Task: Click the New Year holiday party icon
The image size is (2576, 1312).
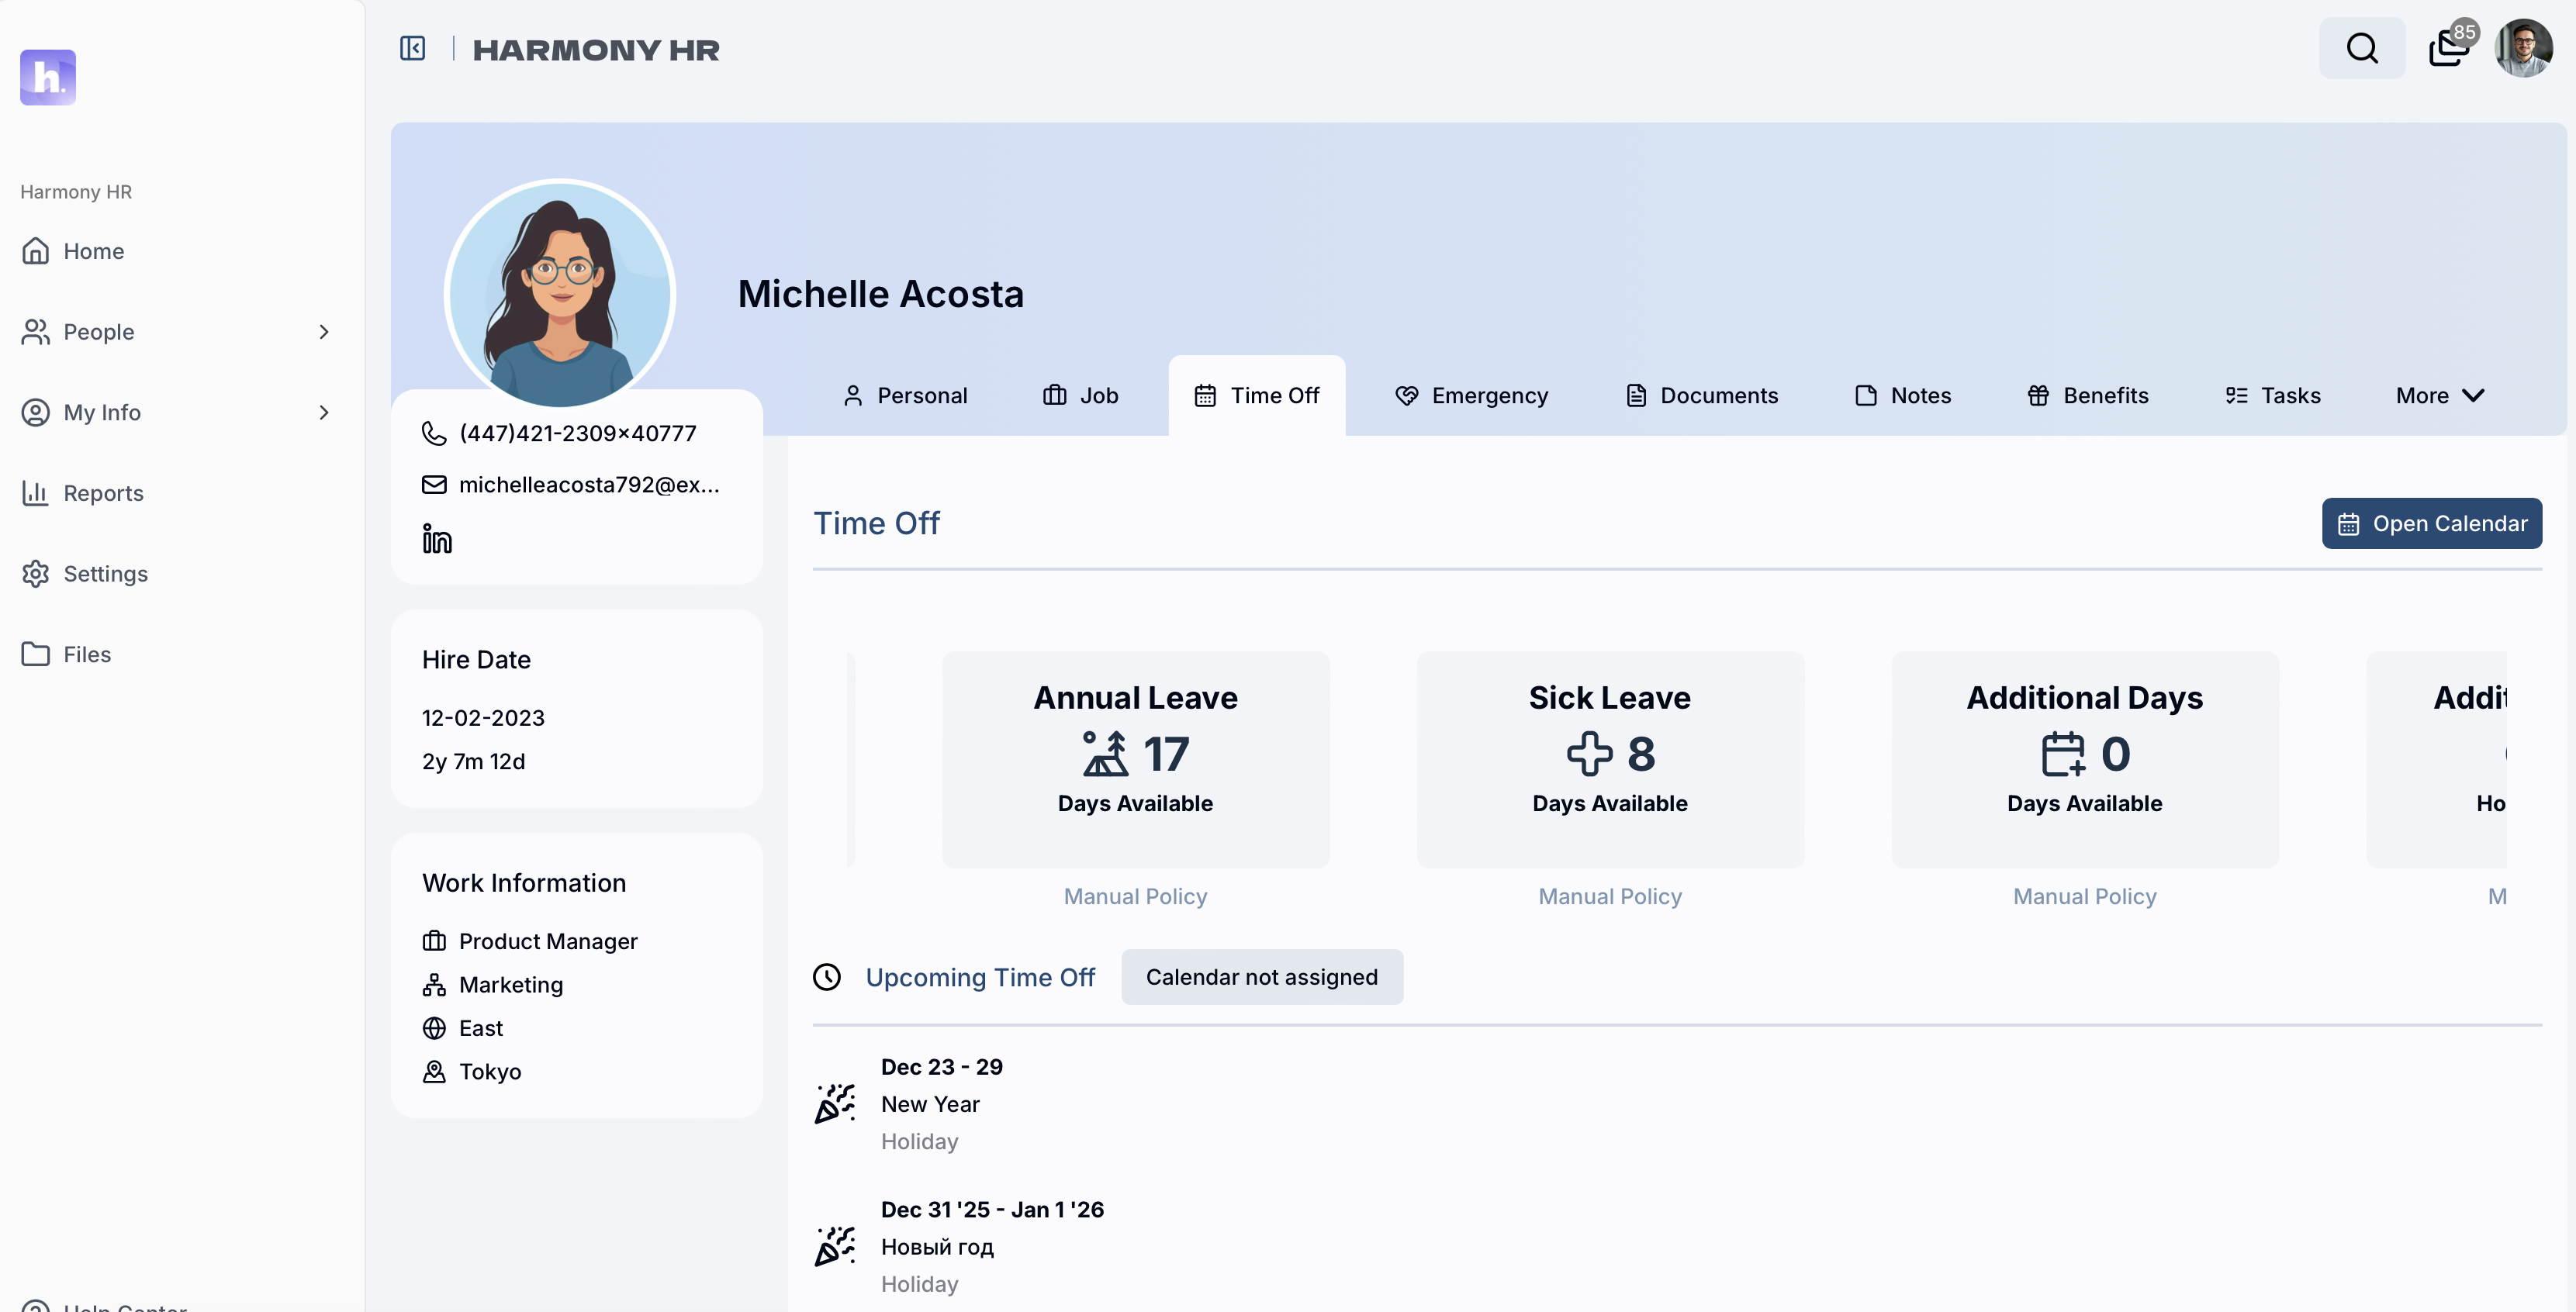Action: point(835,1104)
